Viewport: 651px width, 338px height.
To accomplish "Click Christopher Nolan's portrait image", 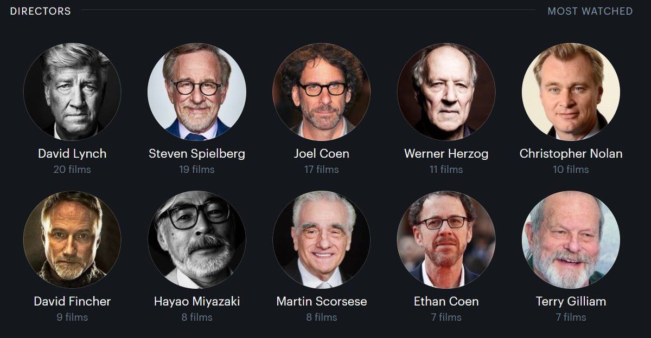I will coord(571,92).
